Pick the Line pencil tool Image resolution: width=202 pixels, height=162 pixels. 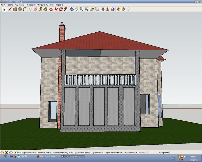(x=10, y=9)
